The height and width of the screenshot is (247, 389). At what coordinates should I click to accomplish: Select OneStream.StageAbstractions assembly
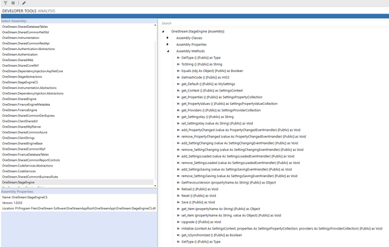22,76
